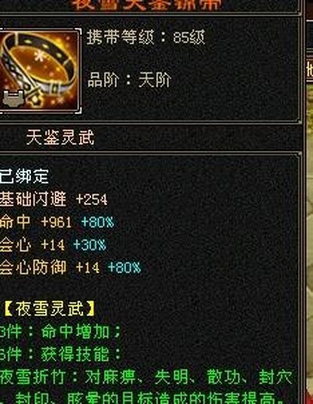Click the +80% bonus beside 命中
313x404 pixels.
[98, 222]
